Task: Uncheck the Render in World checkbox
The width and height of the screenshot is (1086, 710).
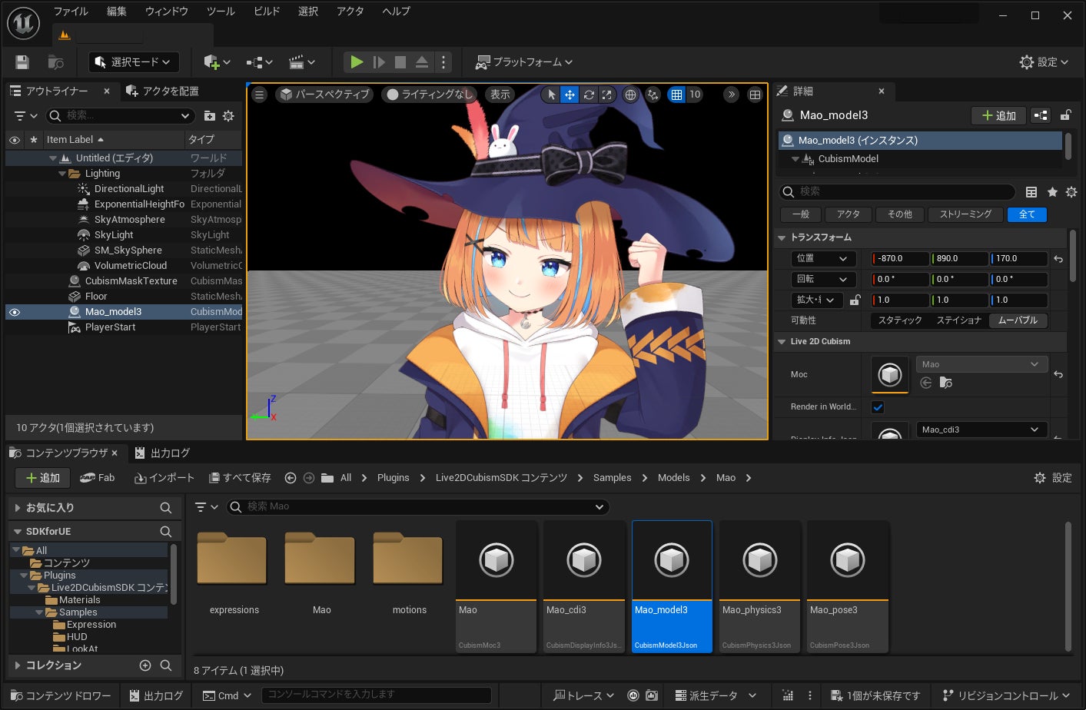Action: point(877,407)
